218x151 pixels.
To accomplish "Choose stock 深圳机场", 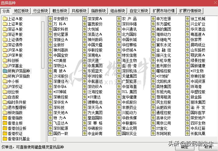I will click(x=129, y=71).
